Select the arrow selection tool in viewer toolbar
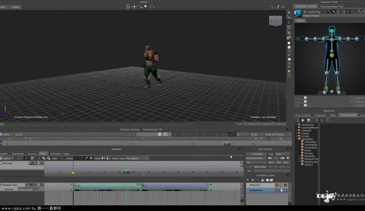 pos(289,12)
